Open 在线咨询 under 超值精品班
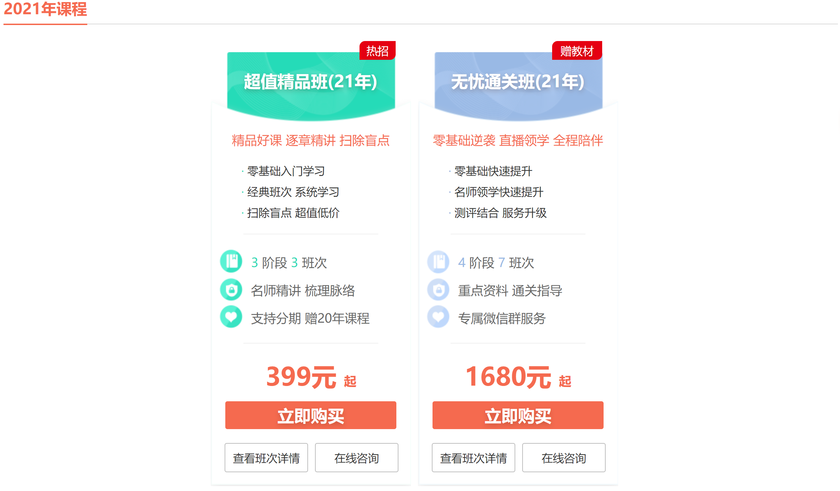The width and height of the screenshot is (840, 491). coord(356,458)
